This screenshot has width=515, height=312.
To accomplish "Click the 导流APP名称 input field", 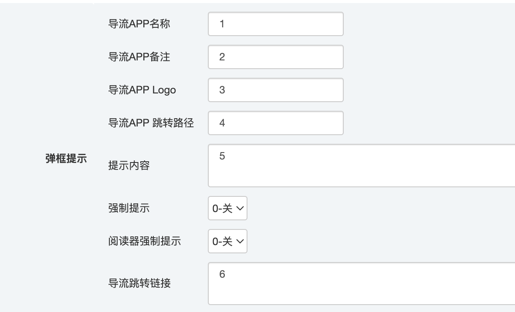I will [275, 24].
